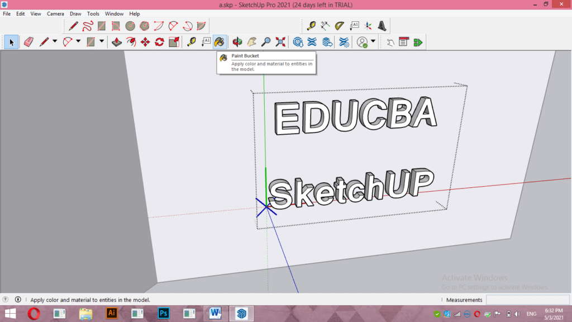The width and height of the screenshot is (572, 322).
Task: Open Send to LayOut
Action: point(418,41)
